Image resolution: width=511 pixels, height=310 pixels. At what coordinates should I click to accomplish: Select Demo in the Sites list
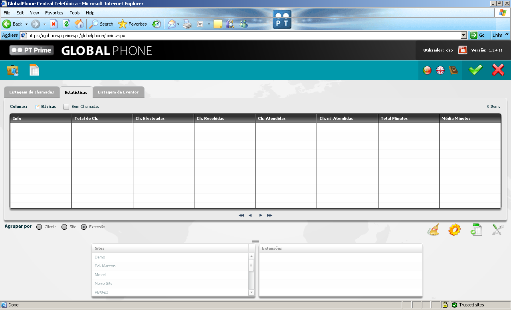pos(170,257)
